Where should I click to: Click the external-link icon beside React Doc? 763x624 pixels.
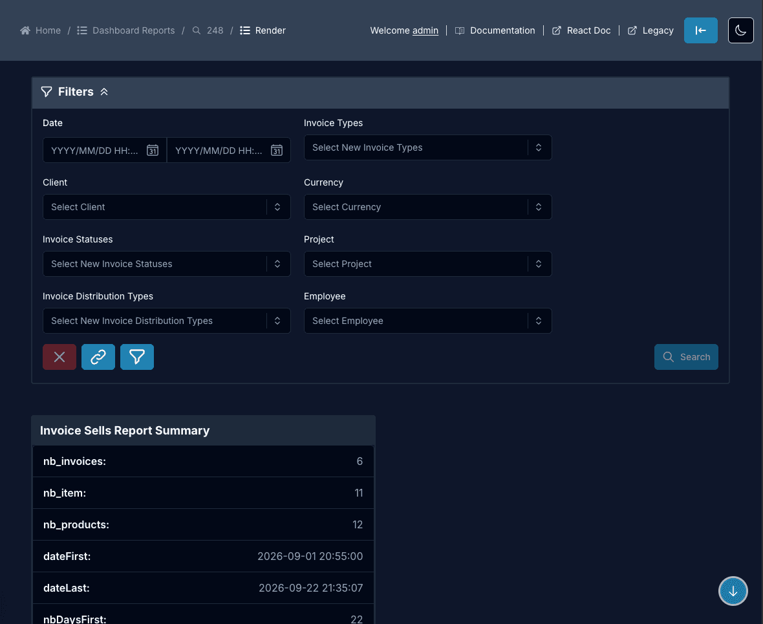point(557,30)
